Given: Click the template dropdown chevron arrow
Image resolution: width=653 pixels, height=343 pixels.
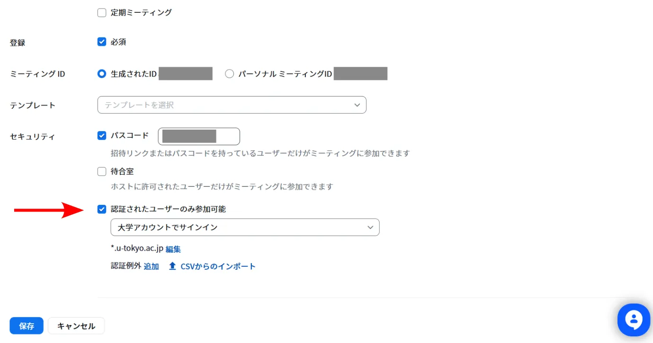Looking at the screenshot, I should point(358,105).
